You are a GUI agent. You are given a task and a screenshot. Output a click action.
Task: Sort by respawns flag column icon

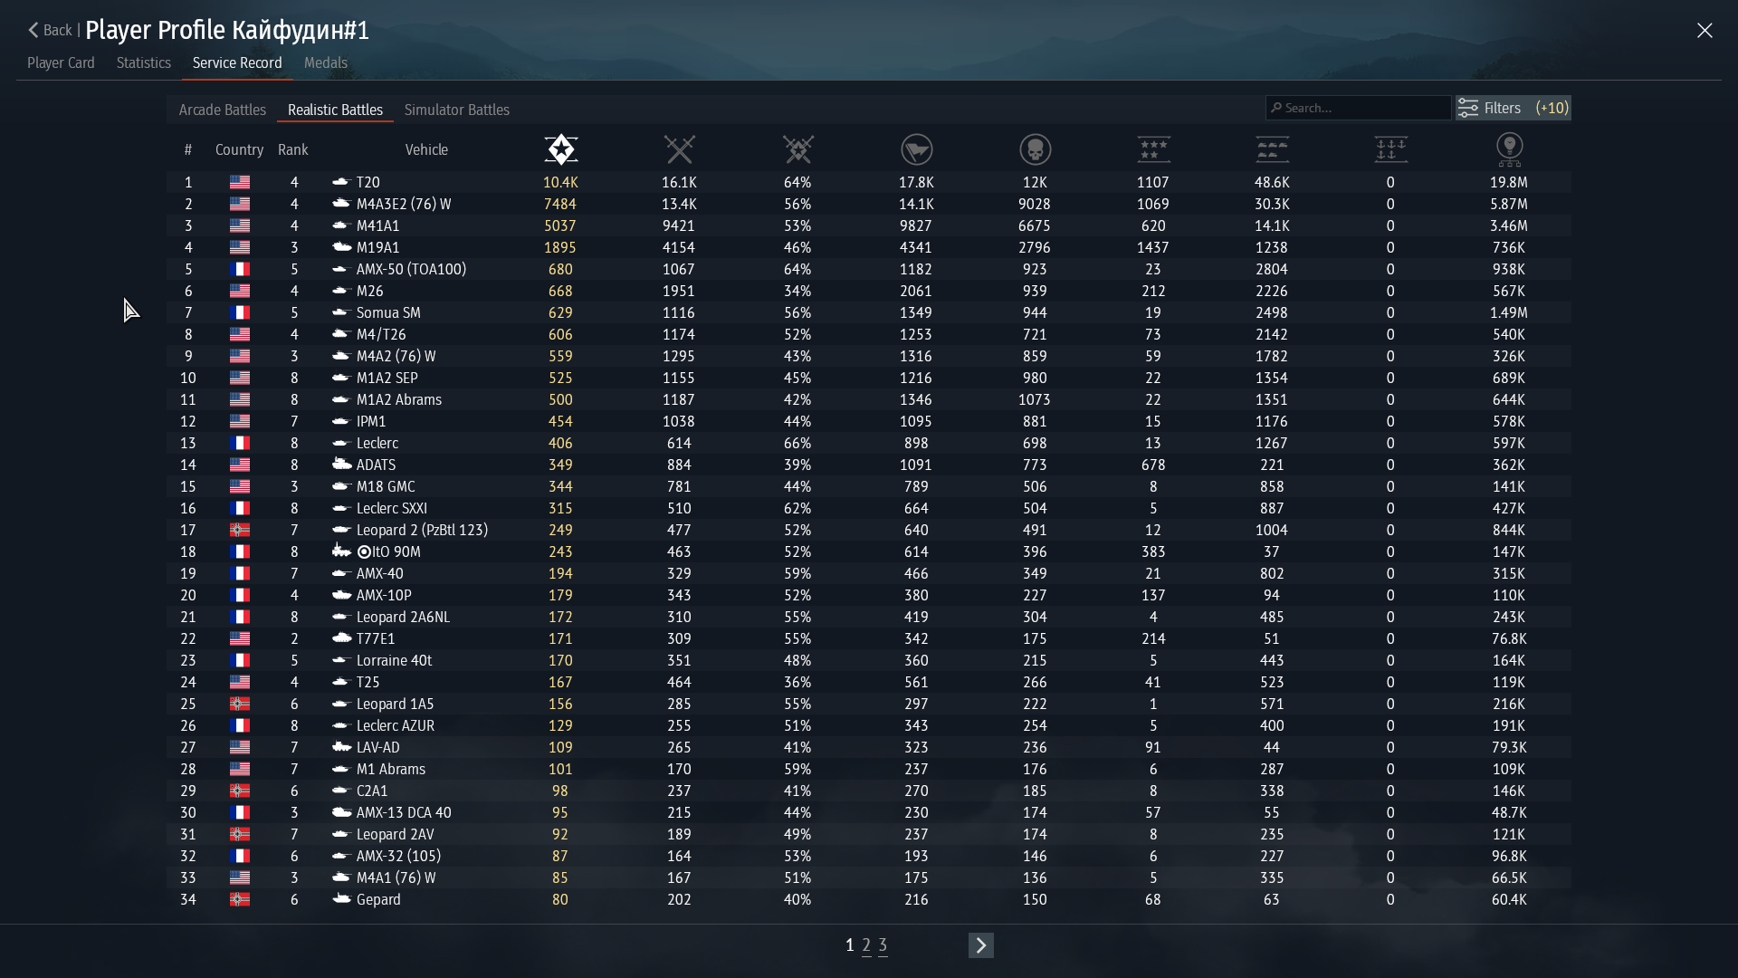point(916,149)
